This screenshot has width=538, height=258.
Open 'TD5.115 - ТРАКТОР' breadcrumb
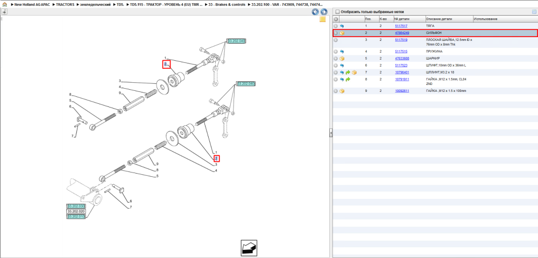(x=166, y=5)
